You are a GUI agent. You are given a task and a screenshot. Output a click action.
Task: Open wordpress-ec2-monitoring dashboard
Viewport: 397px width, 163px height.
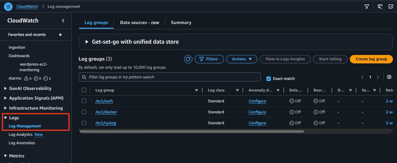33,67
